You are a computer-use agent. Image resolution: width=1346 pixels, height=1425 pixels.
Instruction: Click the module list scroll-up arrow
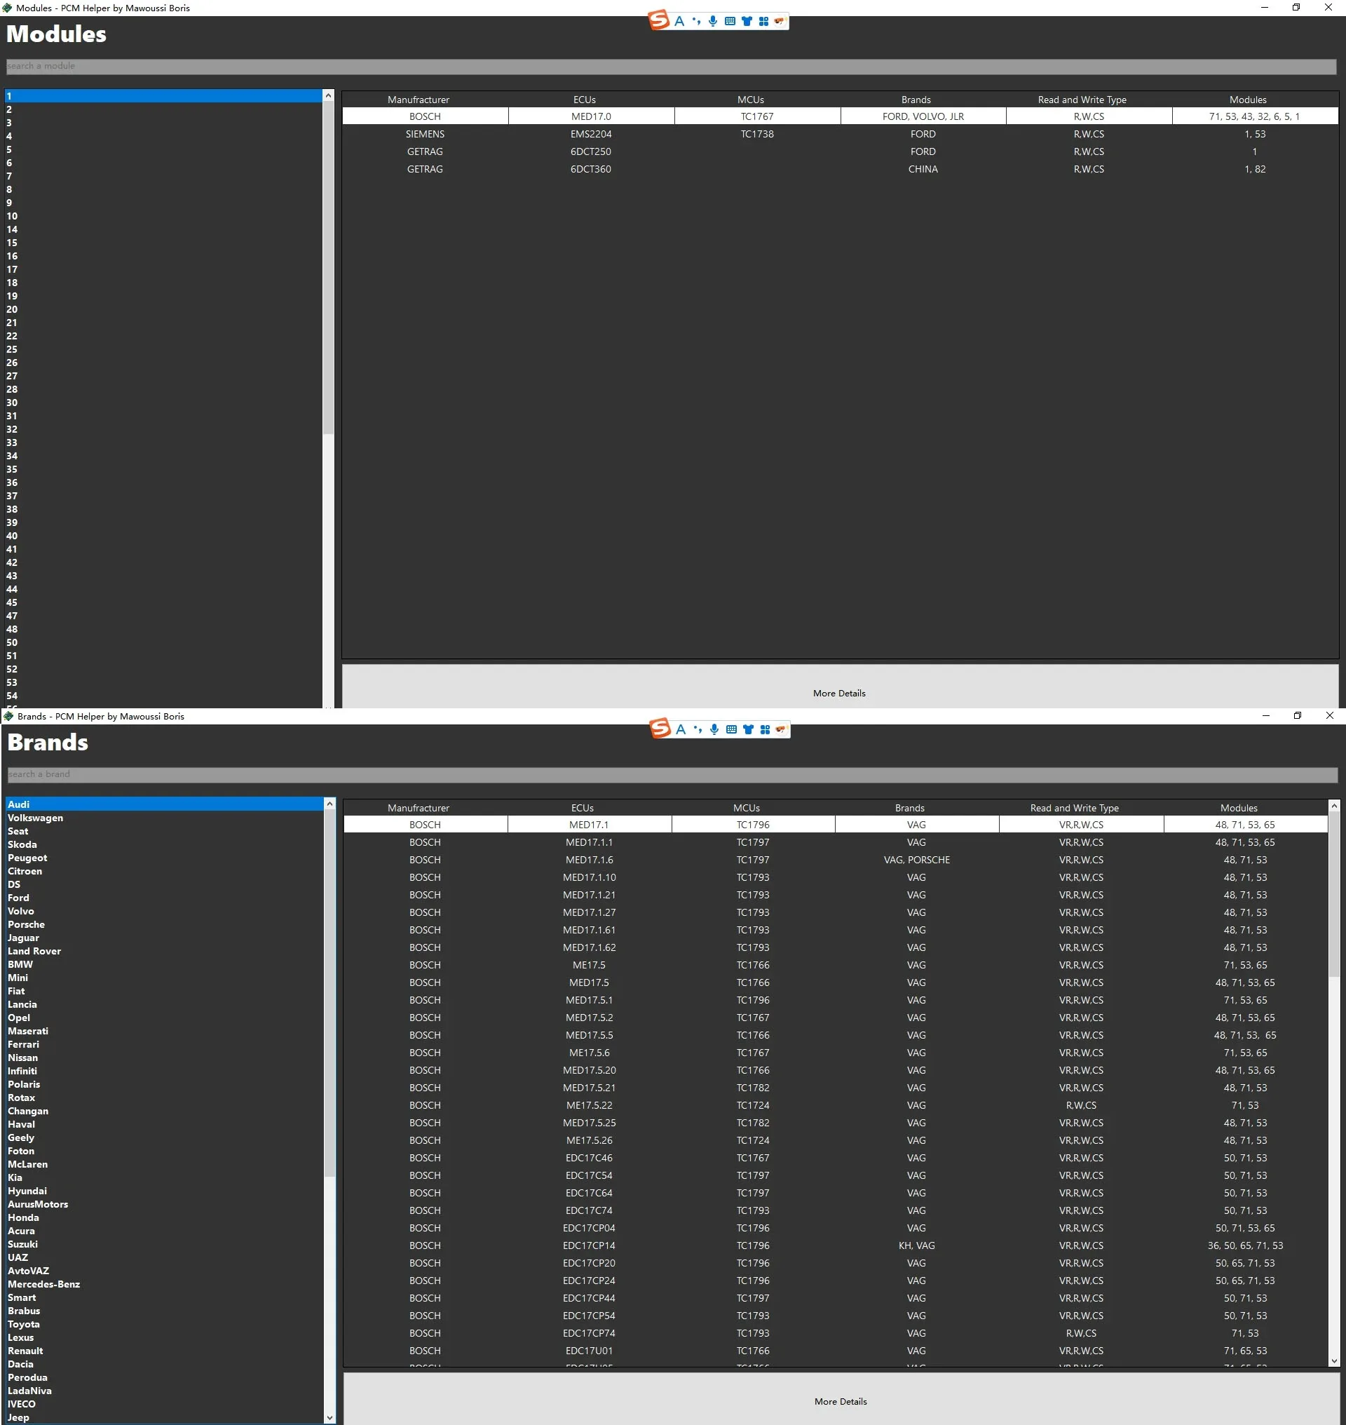coord(328,95)
